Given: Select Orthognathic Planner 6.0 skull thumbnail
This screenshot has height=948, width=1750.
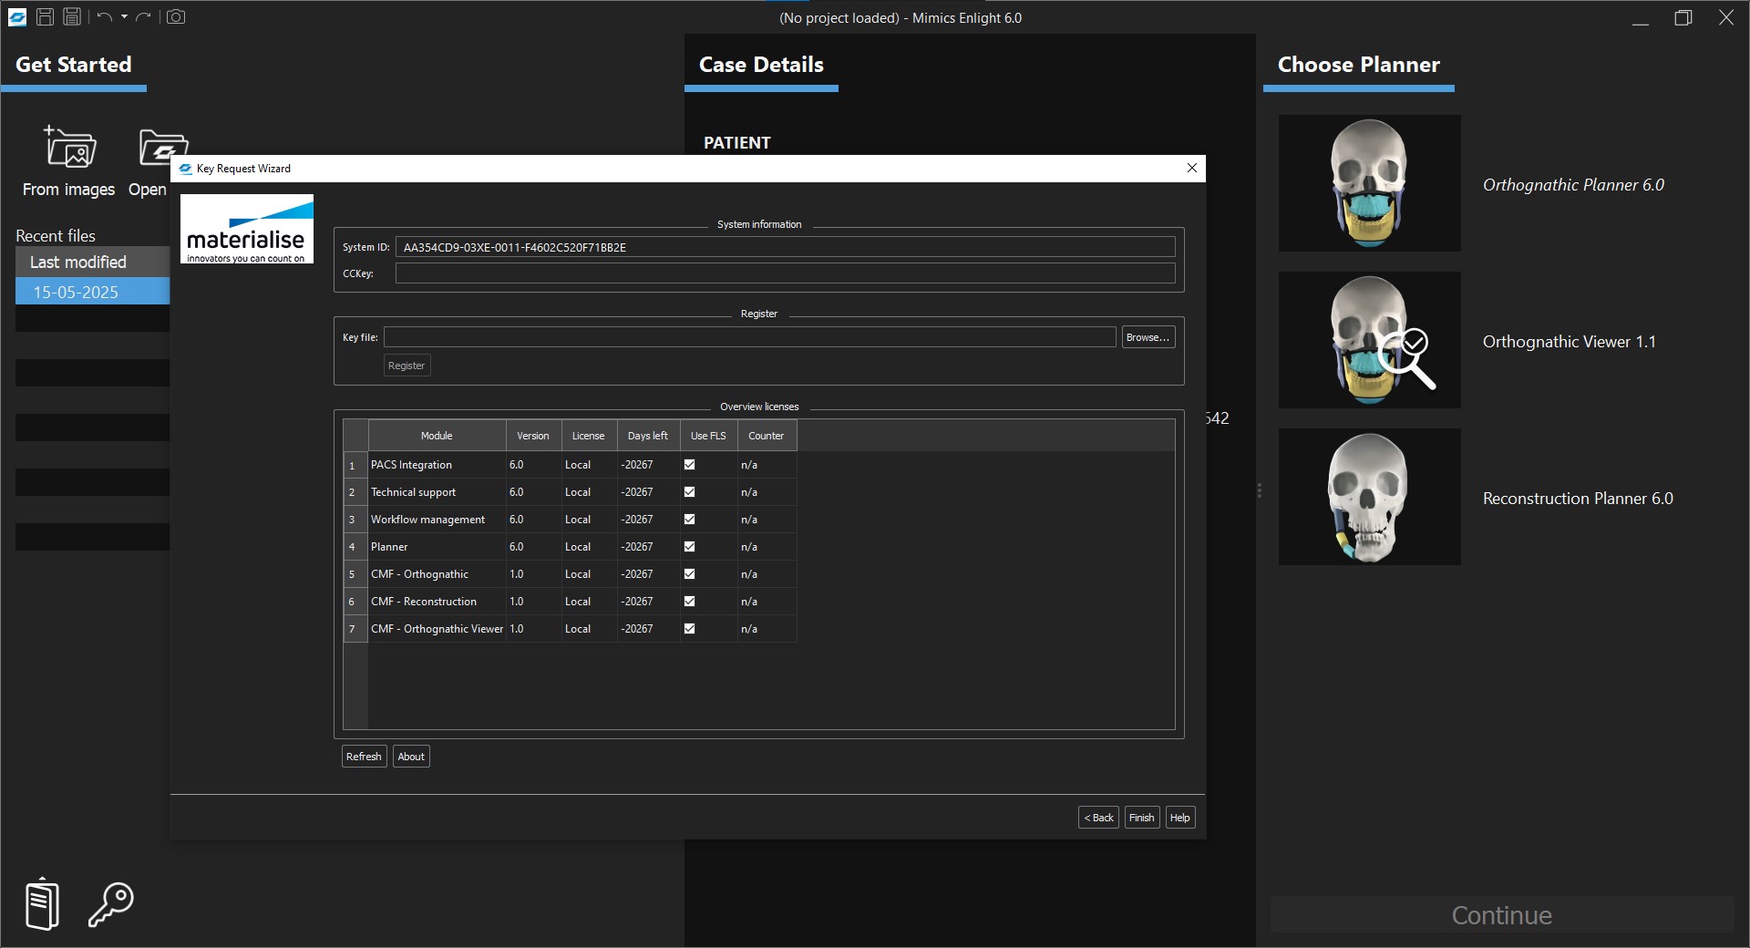Looking at the screenshot, I should point(1369,183).
